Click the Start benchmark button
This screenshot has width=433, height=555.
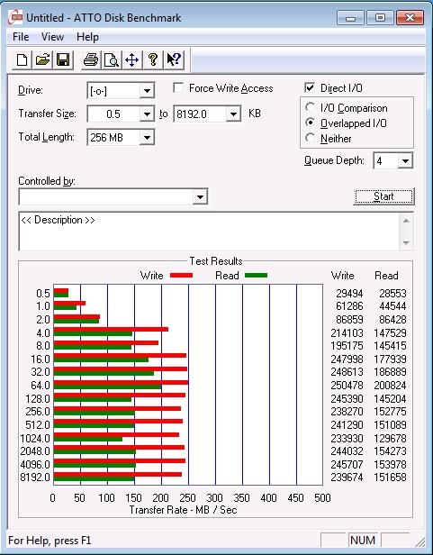click(x=383, y=196)
